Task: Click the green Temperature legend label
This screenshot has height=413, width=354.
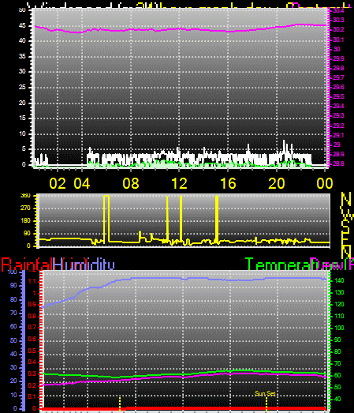Action: [x=278, y=265]
